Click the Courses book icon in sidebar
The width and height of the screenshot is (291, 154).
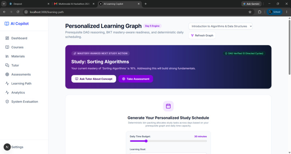click(x=7, y=47)
